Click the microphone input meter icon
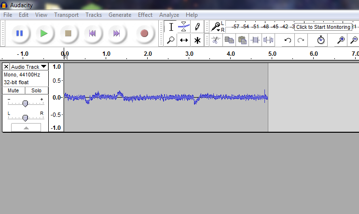Image resolution: width=359 pixels, height=214 pixels. point(215,26)
